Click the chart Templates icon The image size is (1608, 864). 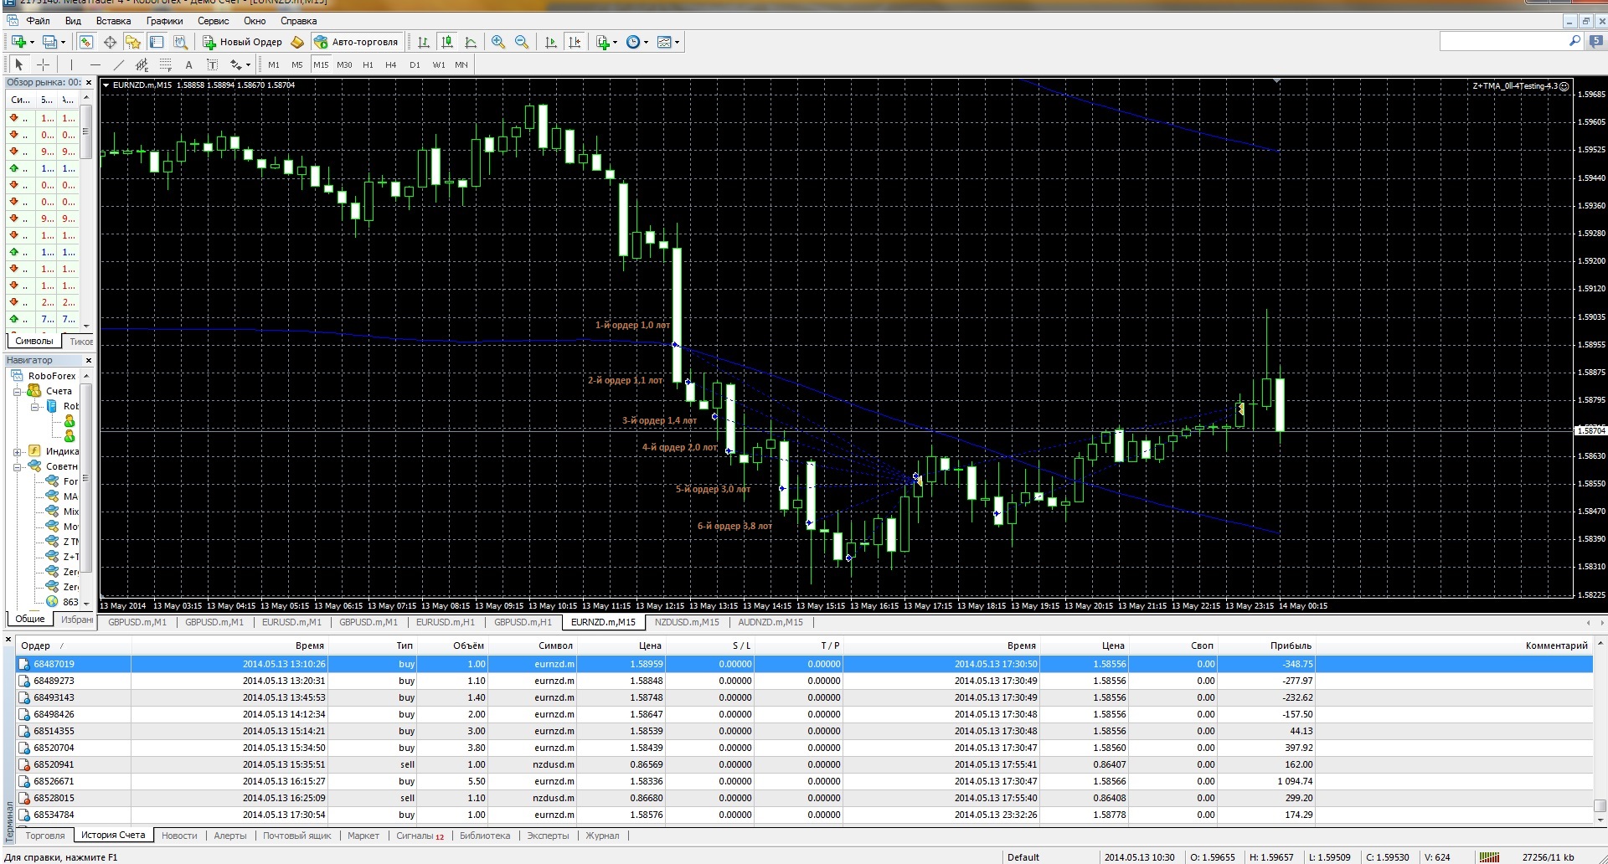point(664,42)
